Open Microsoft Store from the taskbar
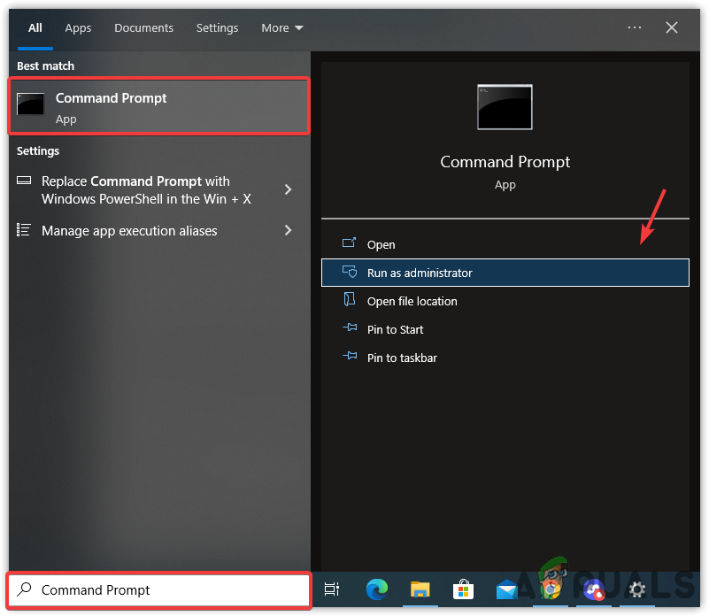This screenshot has width=709, height=616. click(x=463, y=589)
